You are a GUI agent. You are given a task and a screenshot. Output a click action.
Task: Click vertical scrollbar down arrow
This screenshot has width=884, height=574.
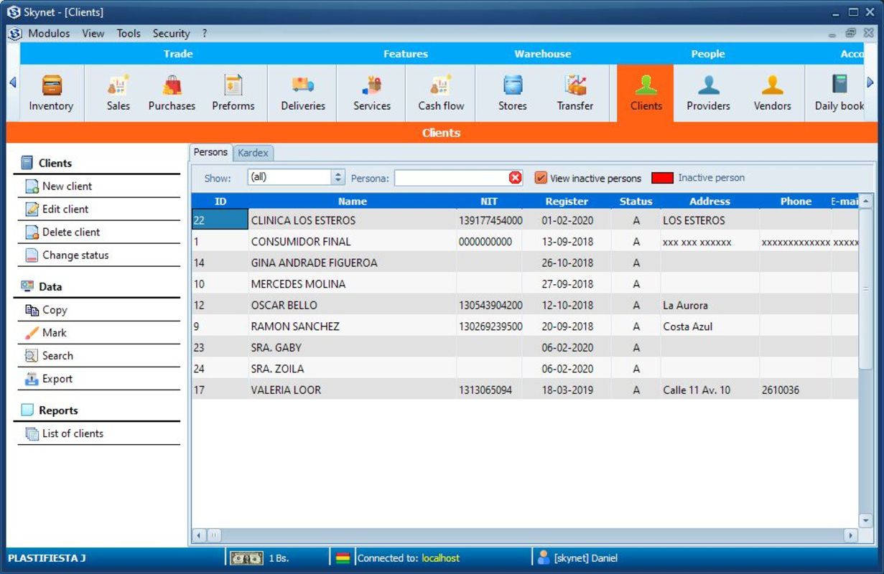click(x=865, y=520)
